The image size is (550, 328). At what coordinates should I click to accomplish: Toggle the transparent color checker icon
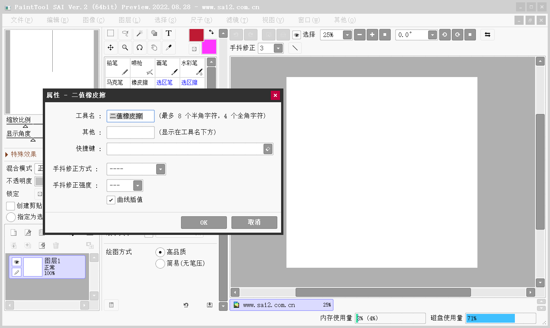194,49
